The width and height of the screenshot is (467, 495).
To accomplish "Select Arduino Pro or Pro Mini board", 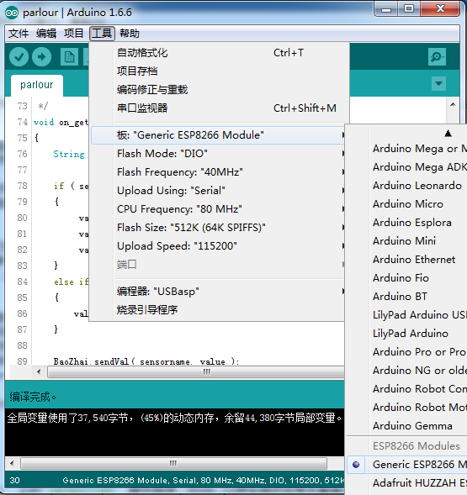I will [x=407, y=351].
